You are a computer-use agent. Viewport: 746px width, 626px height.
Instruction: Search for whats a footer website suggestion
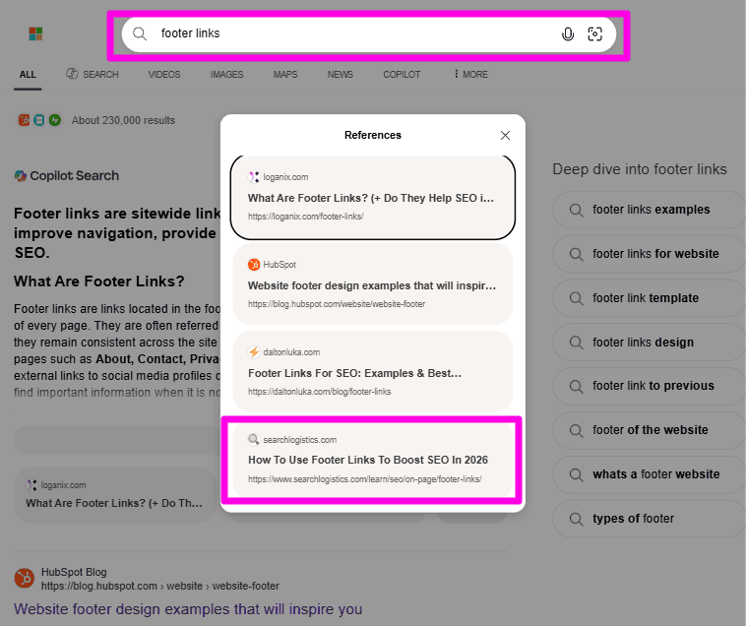(650, 474)
